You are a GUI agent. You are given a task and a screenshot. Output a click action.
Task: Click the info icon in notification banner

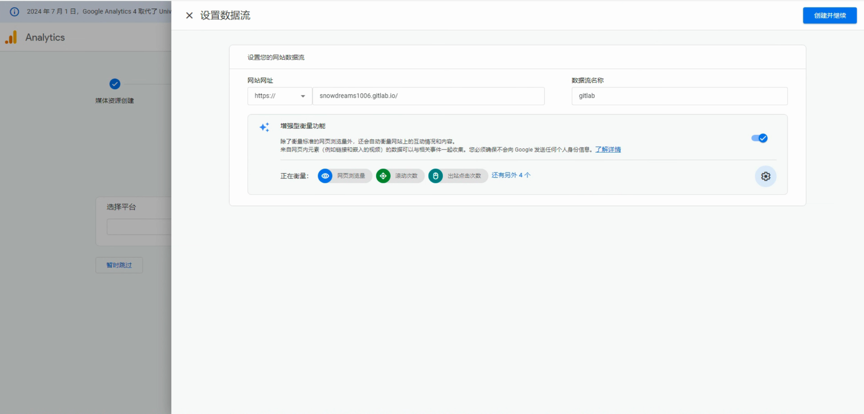tap(15, 12)
